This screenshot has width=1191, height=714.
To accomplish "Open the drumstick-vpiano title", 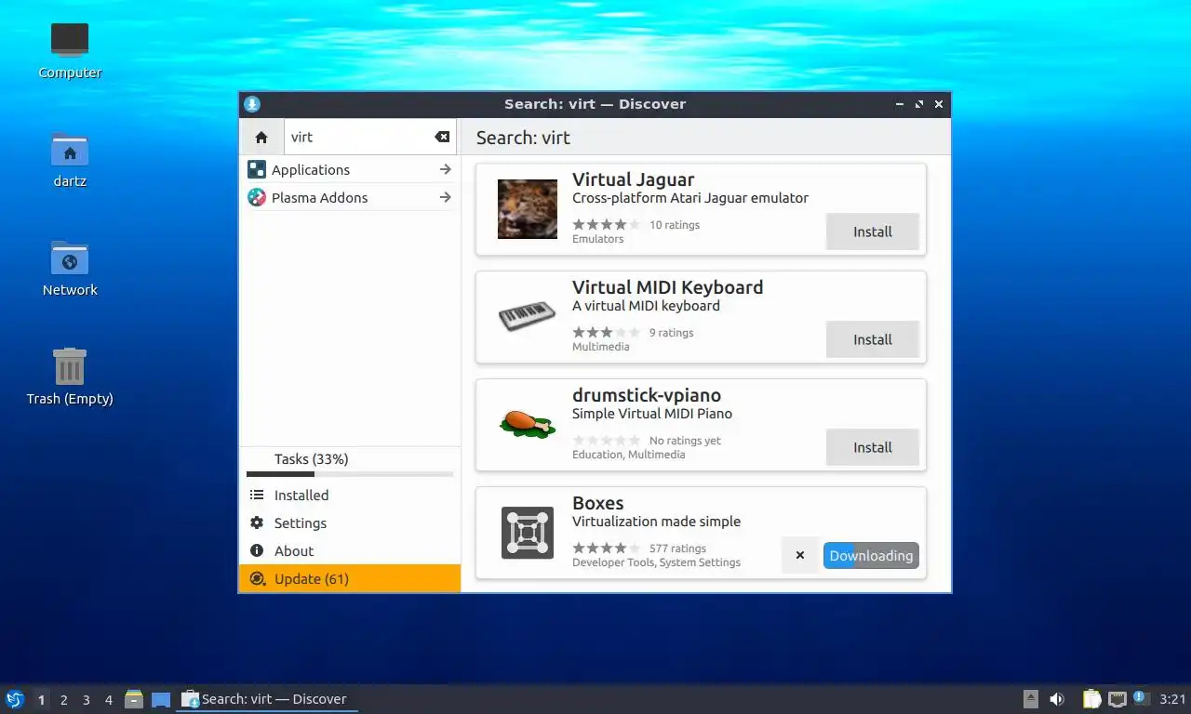I will click(x=647, y=395).
